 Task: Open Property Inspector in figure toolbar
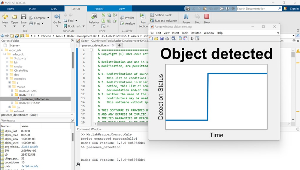(x=198, y=39)
